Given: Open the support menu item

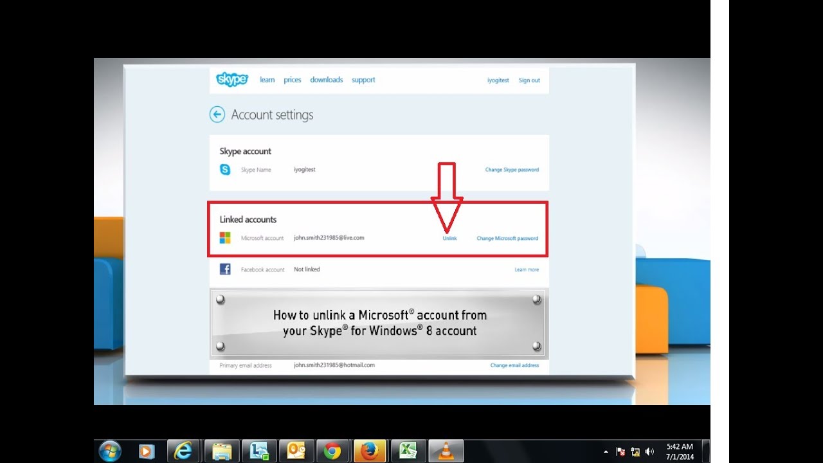Looking at the screenshot, I should [363, 80].
